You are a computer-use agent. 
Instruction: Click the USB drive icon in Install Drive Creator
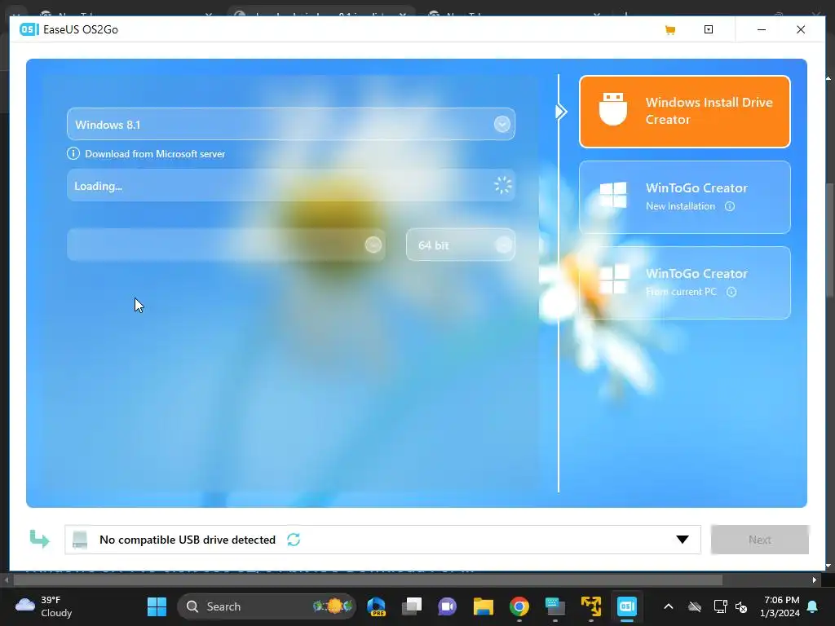613,109
